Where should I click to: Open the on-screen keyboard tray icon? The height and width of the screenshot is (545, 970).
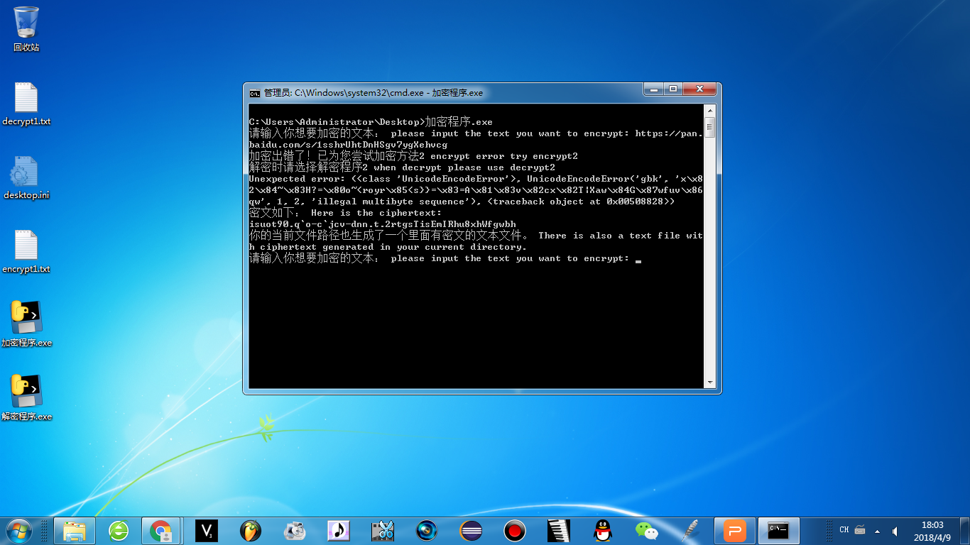[x=860, y=530]
